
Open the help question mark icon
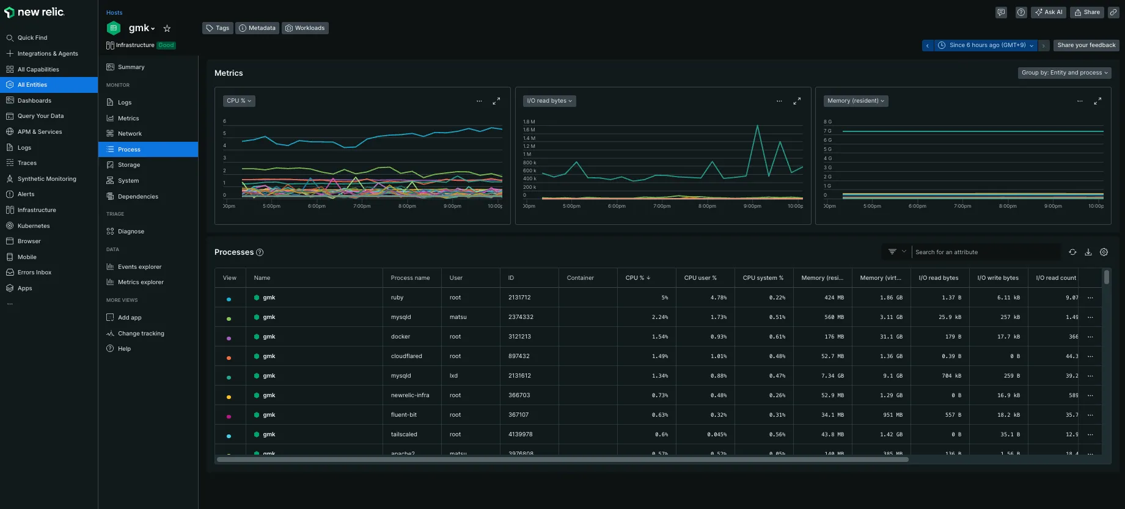coord(1021,12)
